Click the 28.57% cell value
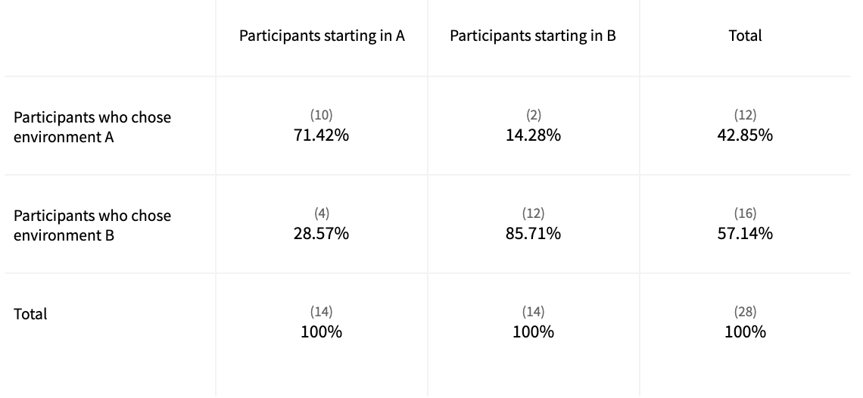 coord(321,233)
